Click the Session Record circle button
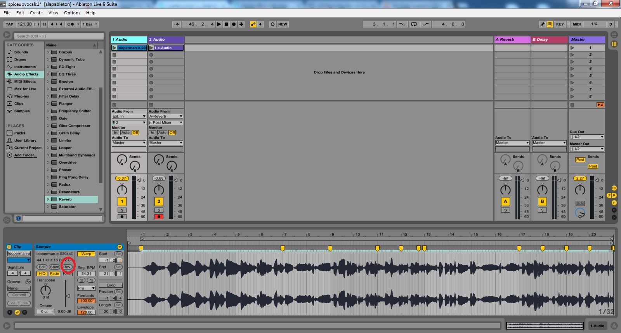Viewport: 621px width, 333px height. (x=272, y=24)
